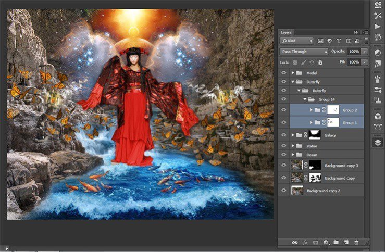This screenshot has width=385, height=252.
Task: Select the Background copy layer name
Action: pos(340,178)
